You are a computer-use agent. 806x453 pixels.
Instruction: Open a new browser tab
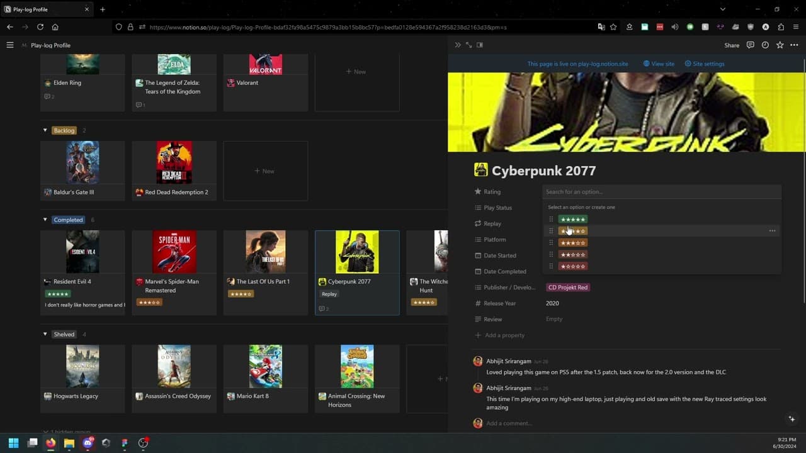103,9
